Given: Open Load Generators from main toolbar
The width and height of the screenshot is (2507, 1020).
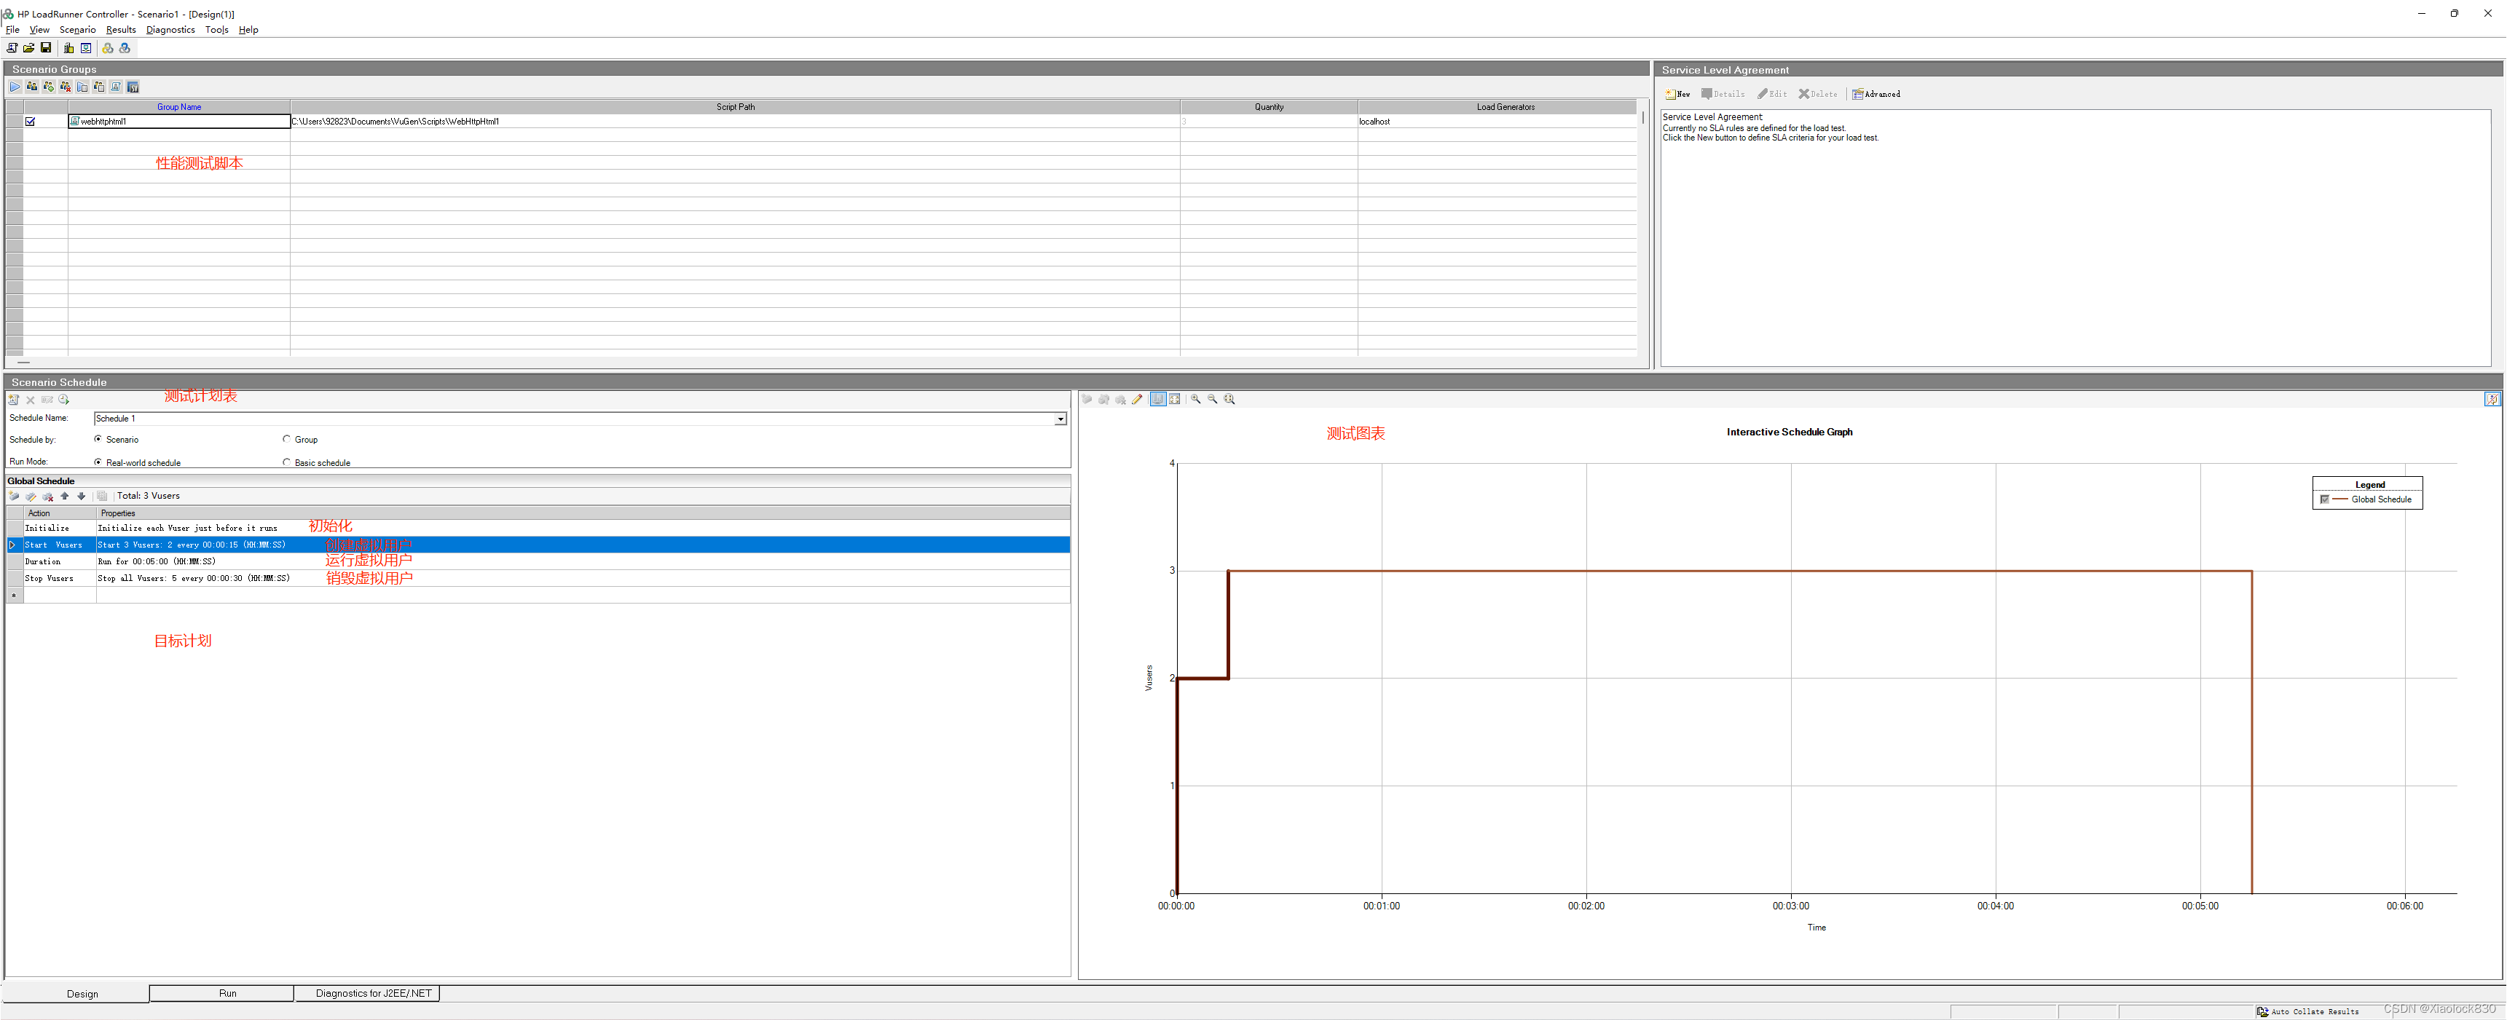Looking at the screenshot, I should [69, 47].
